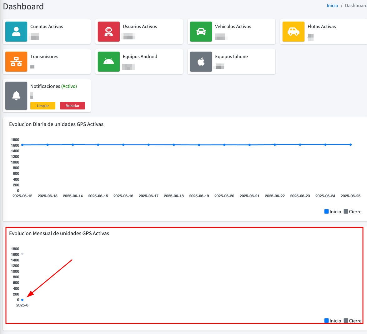Screen dimensions: 367x334
Task: Click the Notificaciones bell icon
Action: tap(16, 96)
